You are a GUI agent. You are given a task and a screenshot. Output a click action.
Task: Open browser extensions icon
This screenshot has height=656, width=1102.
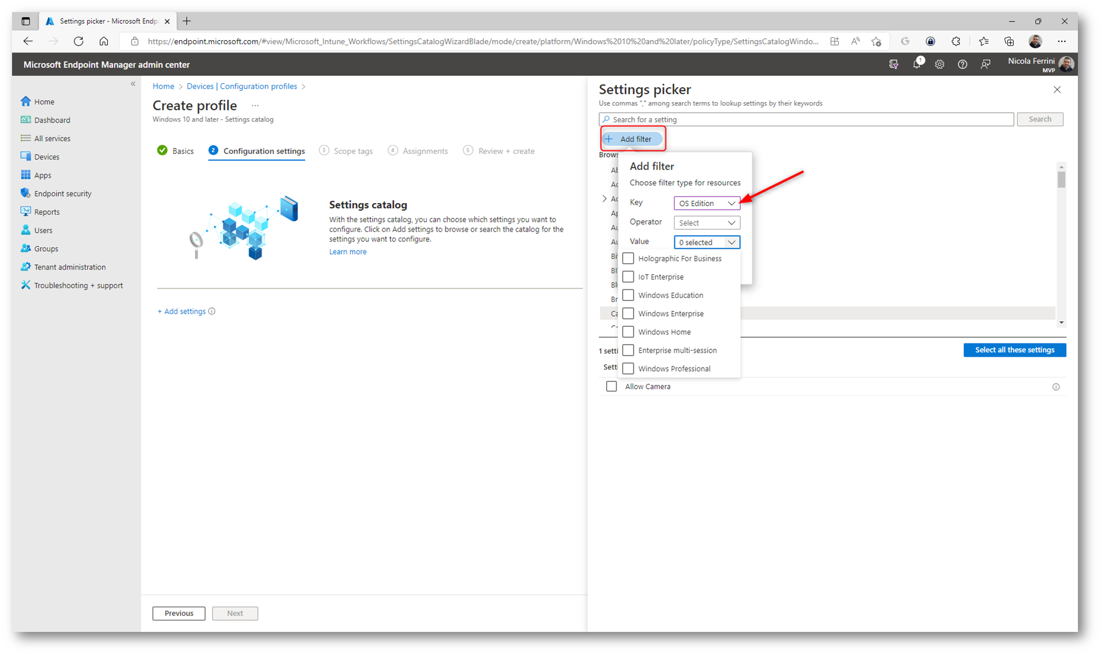956,41
